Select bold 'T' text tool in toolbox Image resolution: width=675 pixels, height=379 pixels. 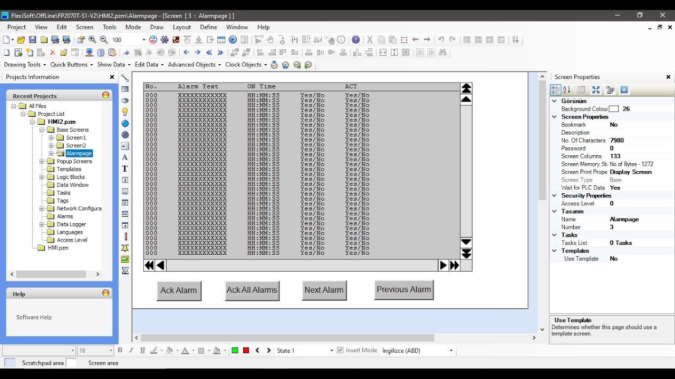(x=125, y=168)
